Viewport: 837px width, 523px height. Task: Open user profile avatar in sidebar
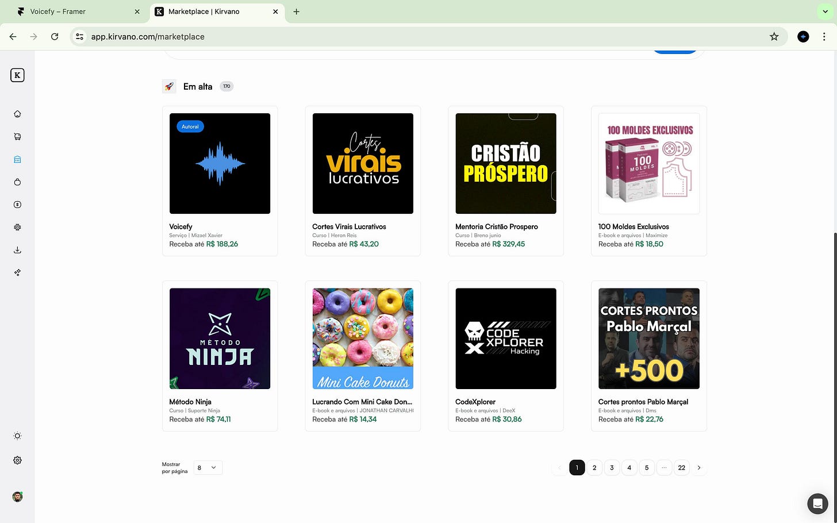pyautogui.click(x=17, y=497)
